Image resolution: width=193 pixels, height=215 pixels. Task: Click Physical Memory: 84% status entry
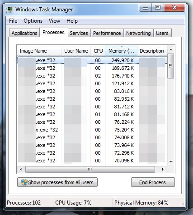click(141, 203)
